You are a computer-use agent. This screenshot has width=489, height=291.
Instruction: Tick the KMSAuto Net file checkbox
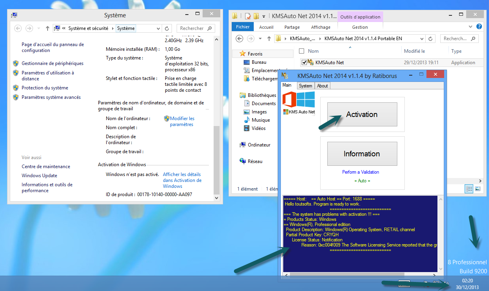coord(304,62)
